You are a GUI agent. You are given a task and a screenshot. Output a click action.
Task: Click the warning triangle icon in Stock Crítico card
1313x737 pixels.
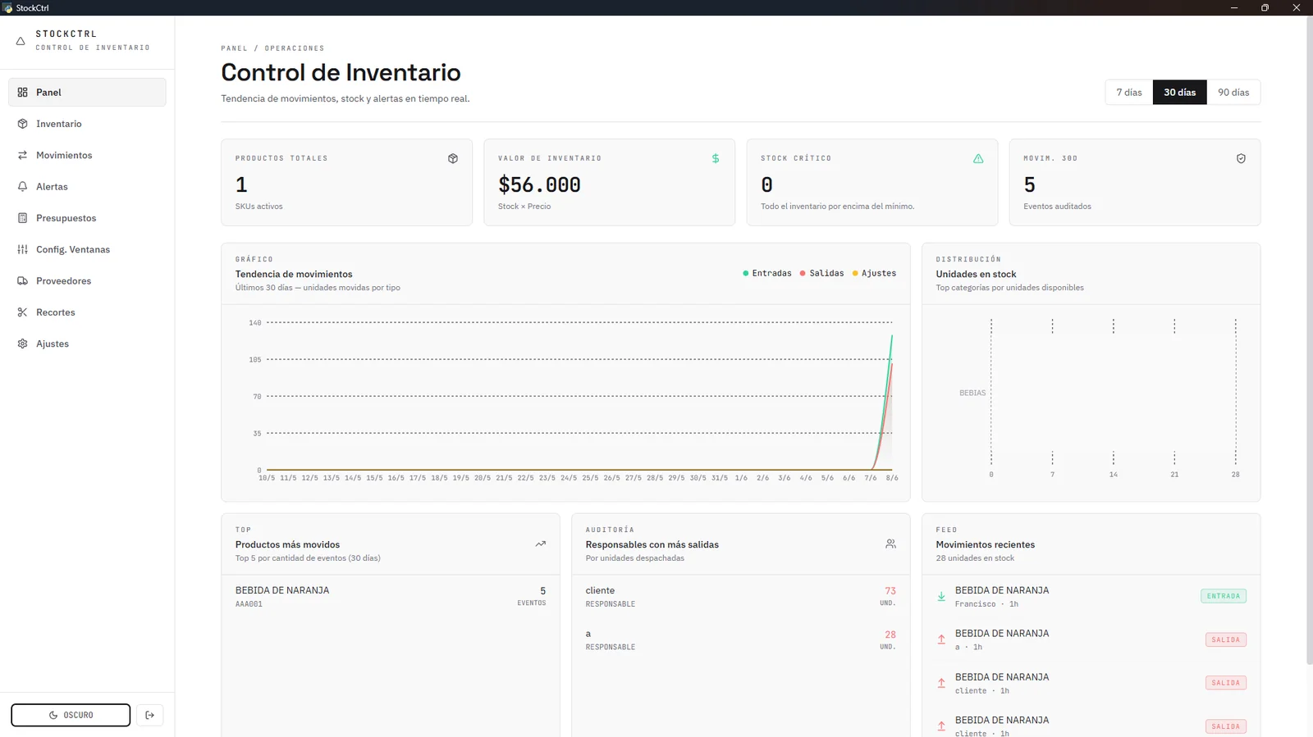pos(978,158)
